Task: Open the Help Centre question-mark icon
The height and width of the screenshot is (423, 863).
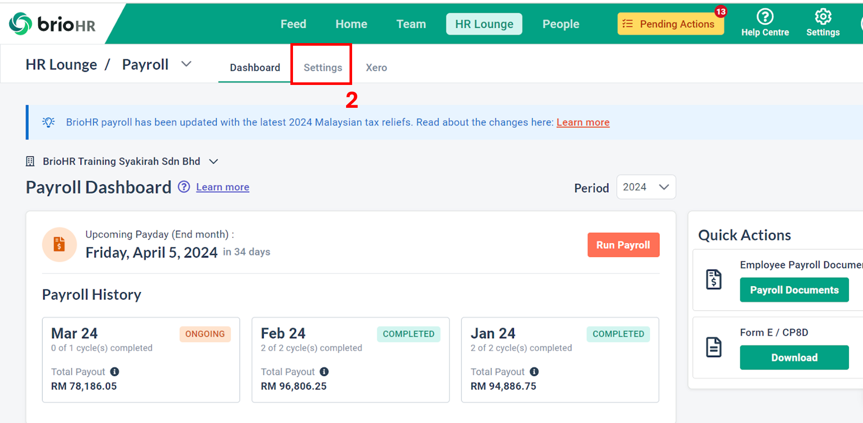Action: click(765, 17)
